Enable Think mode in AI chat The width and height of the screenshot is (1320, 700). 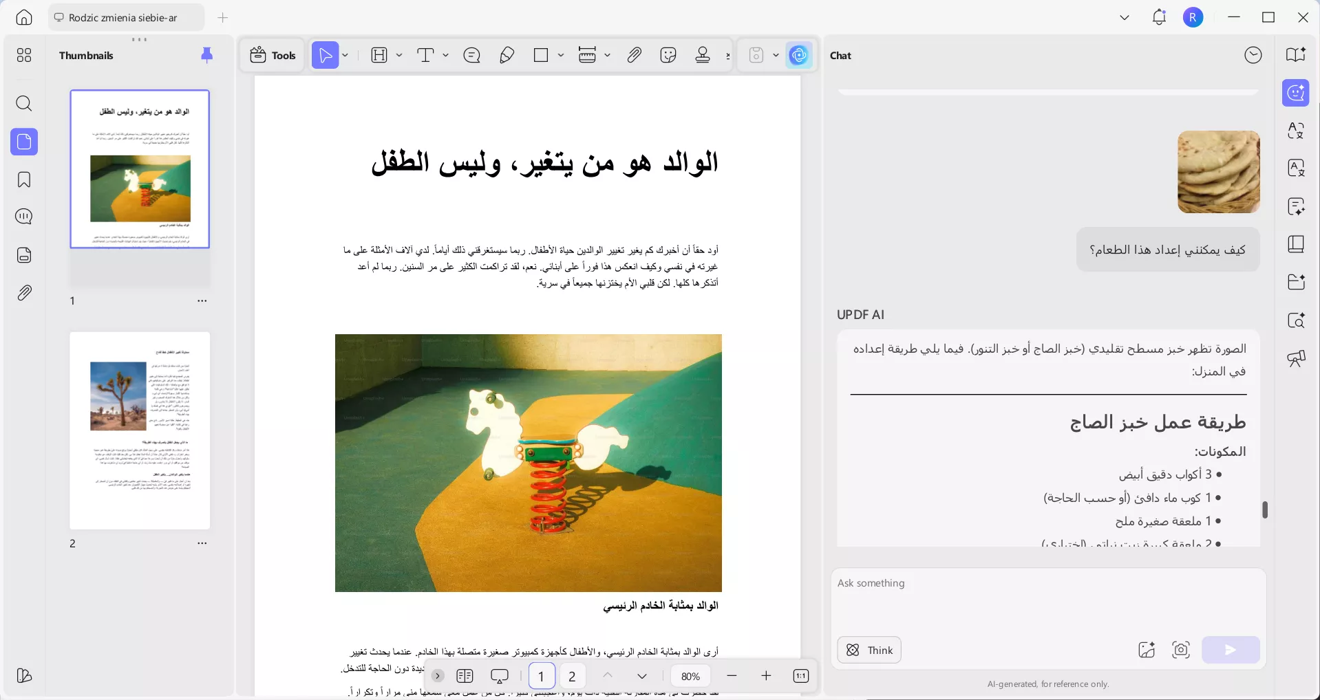pos(869,650)
